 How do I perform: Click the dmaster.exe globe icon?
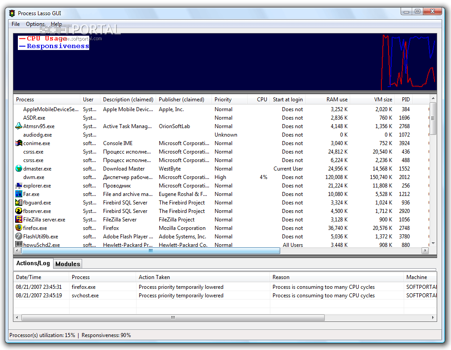coord(19,168)
